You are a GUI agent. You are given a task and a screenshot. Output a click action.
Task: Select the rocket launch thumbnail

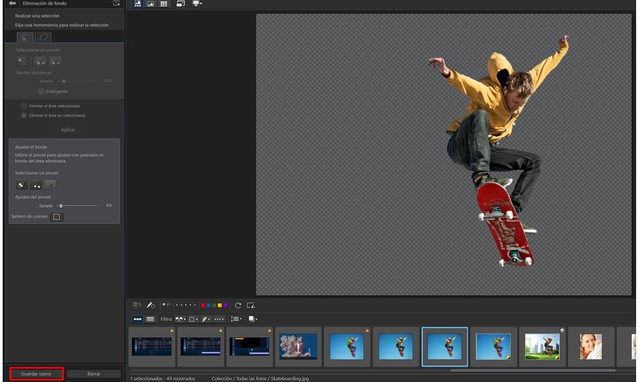(298, 347)
